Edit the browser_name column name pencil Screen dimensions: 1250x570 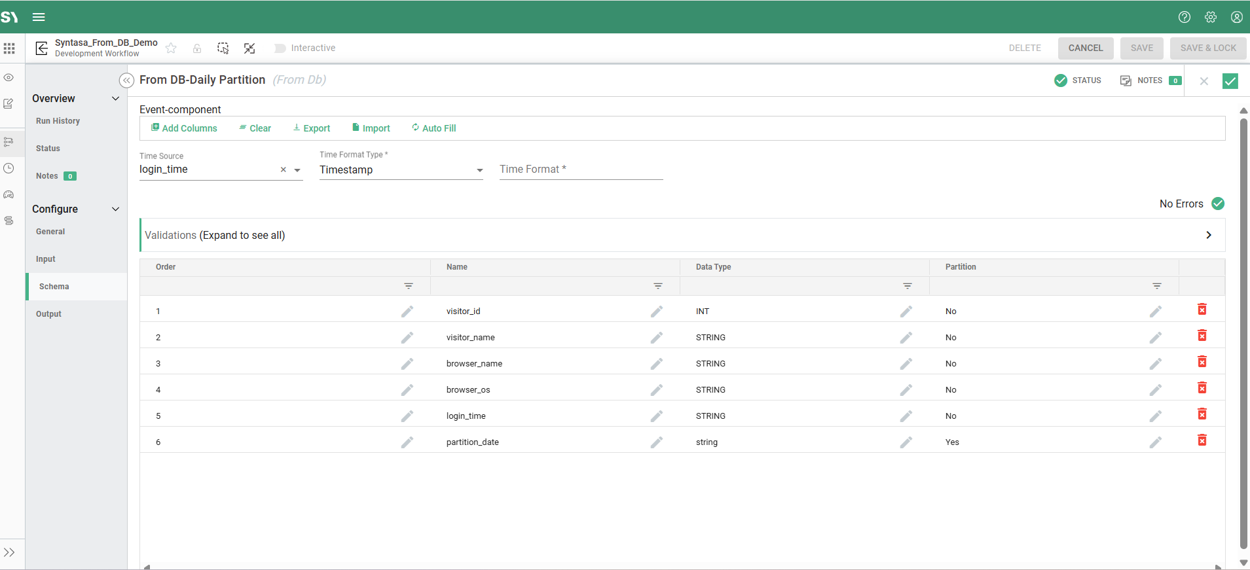point(656,364)
